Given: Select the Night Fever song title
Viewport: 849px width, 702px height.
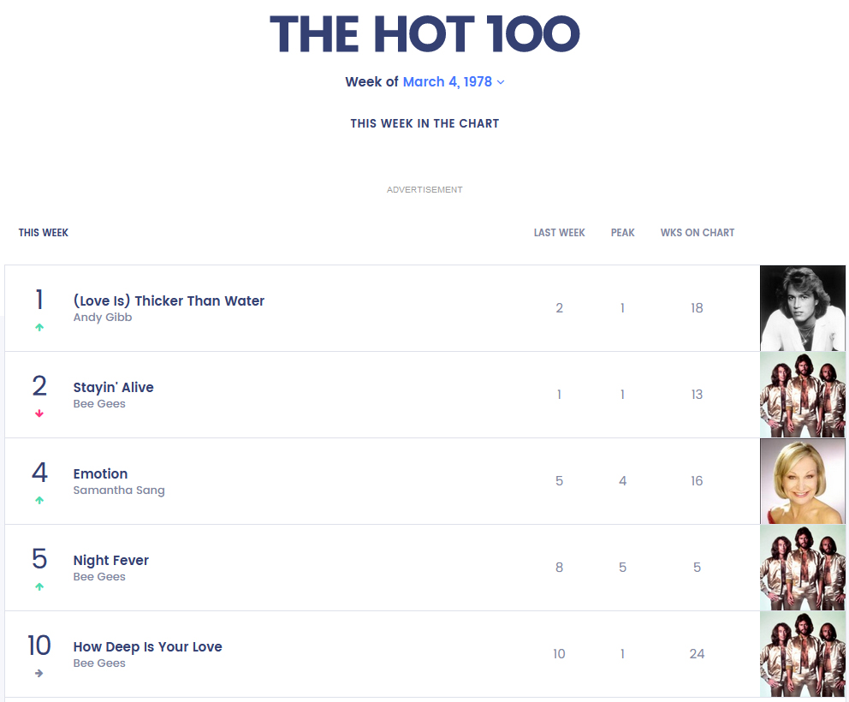Looking at the screenshot, I should (x=111, y=560).
